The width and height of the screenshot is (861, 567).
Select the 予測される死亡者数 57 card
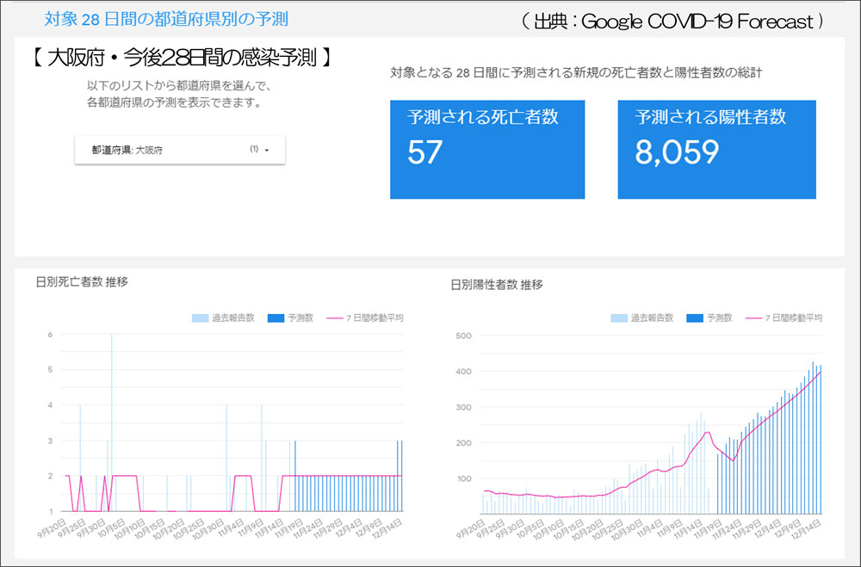pos(487,150)
